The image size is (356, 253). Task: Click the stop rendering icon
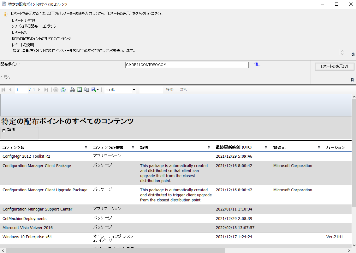coord(56,90)
